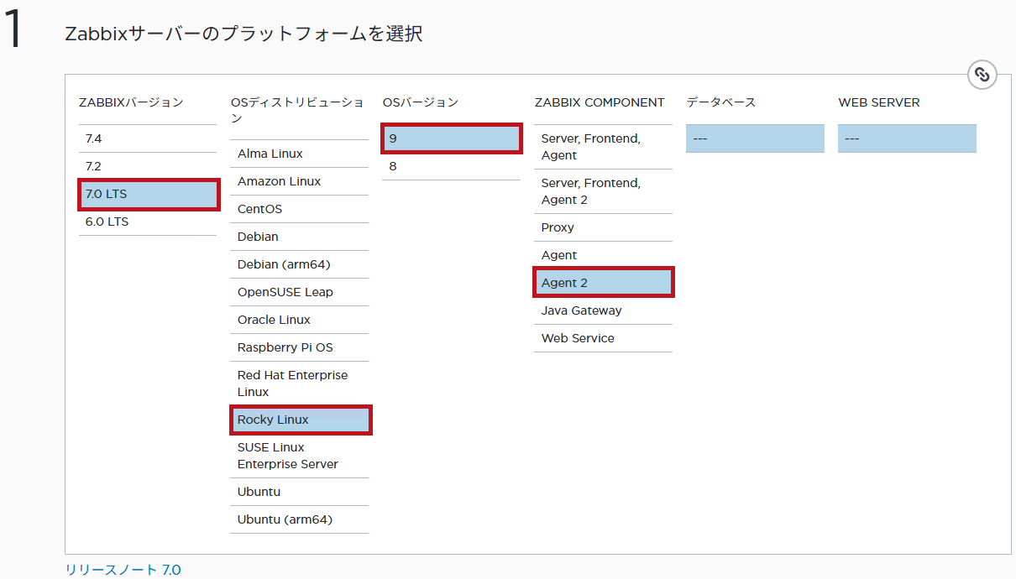Select Zabbix version 6.0 LTS
This screenshot has height=579, width=1016.
148,222
